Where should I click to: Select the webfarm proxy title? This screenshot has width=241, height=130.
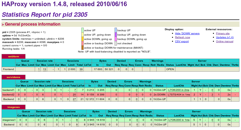click(x=14, y=56)
